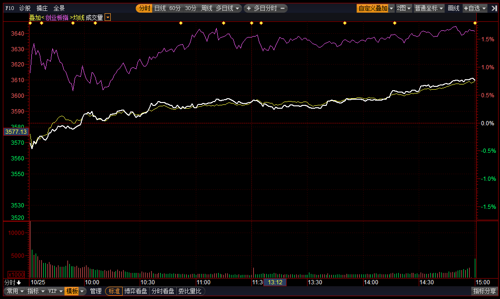This screenshot has height=299, width=500.
Task: Expand the 自定义叠加 dropdown arrow
Action: click(x=392, y=8)
